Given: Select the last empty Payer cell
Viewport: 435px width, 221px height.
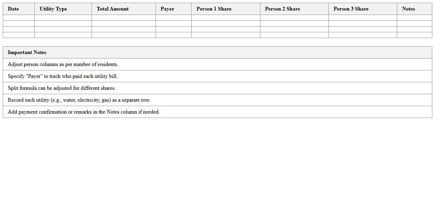Looking at the screenshot, I should coord(174,35).
